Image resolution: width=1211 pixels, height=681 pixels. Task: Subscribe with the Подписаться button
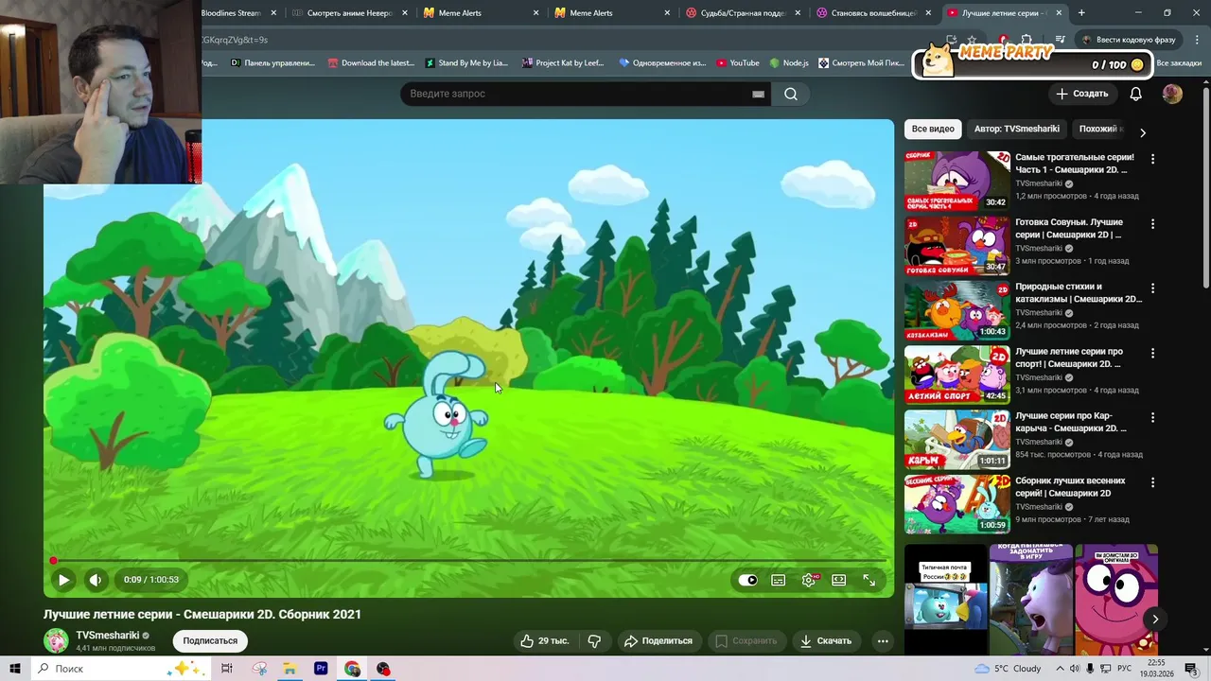pos(210,640)
